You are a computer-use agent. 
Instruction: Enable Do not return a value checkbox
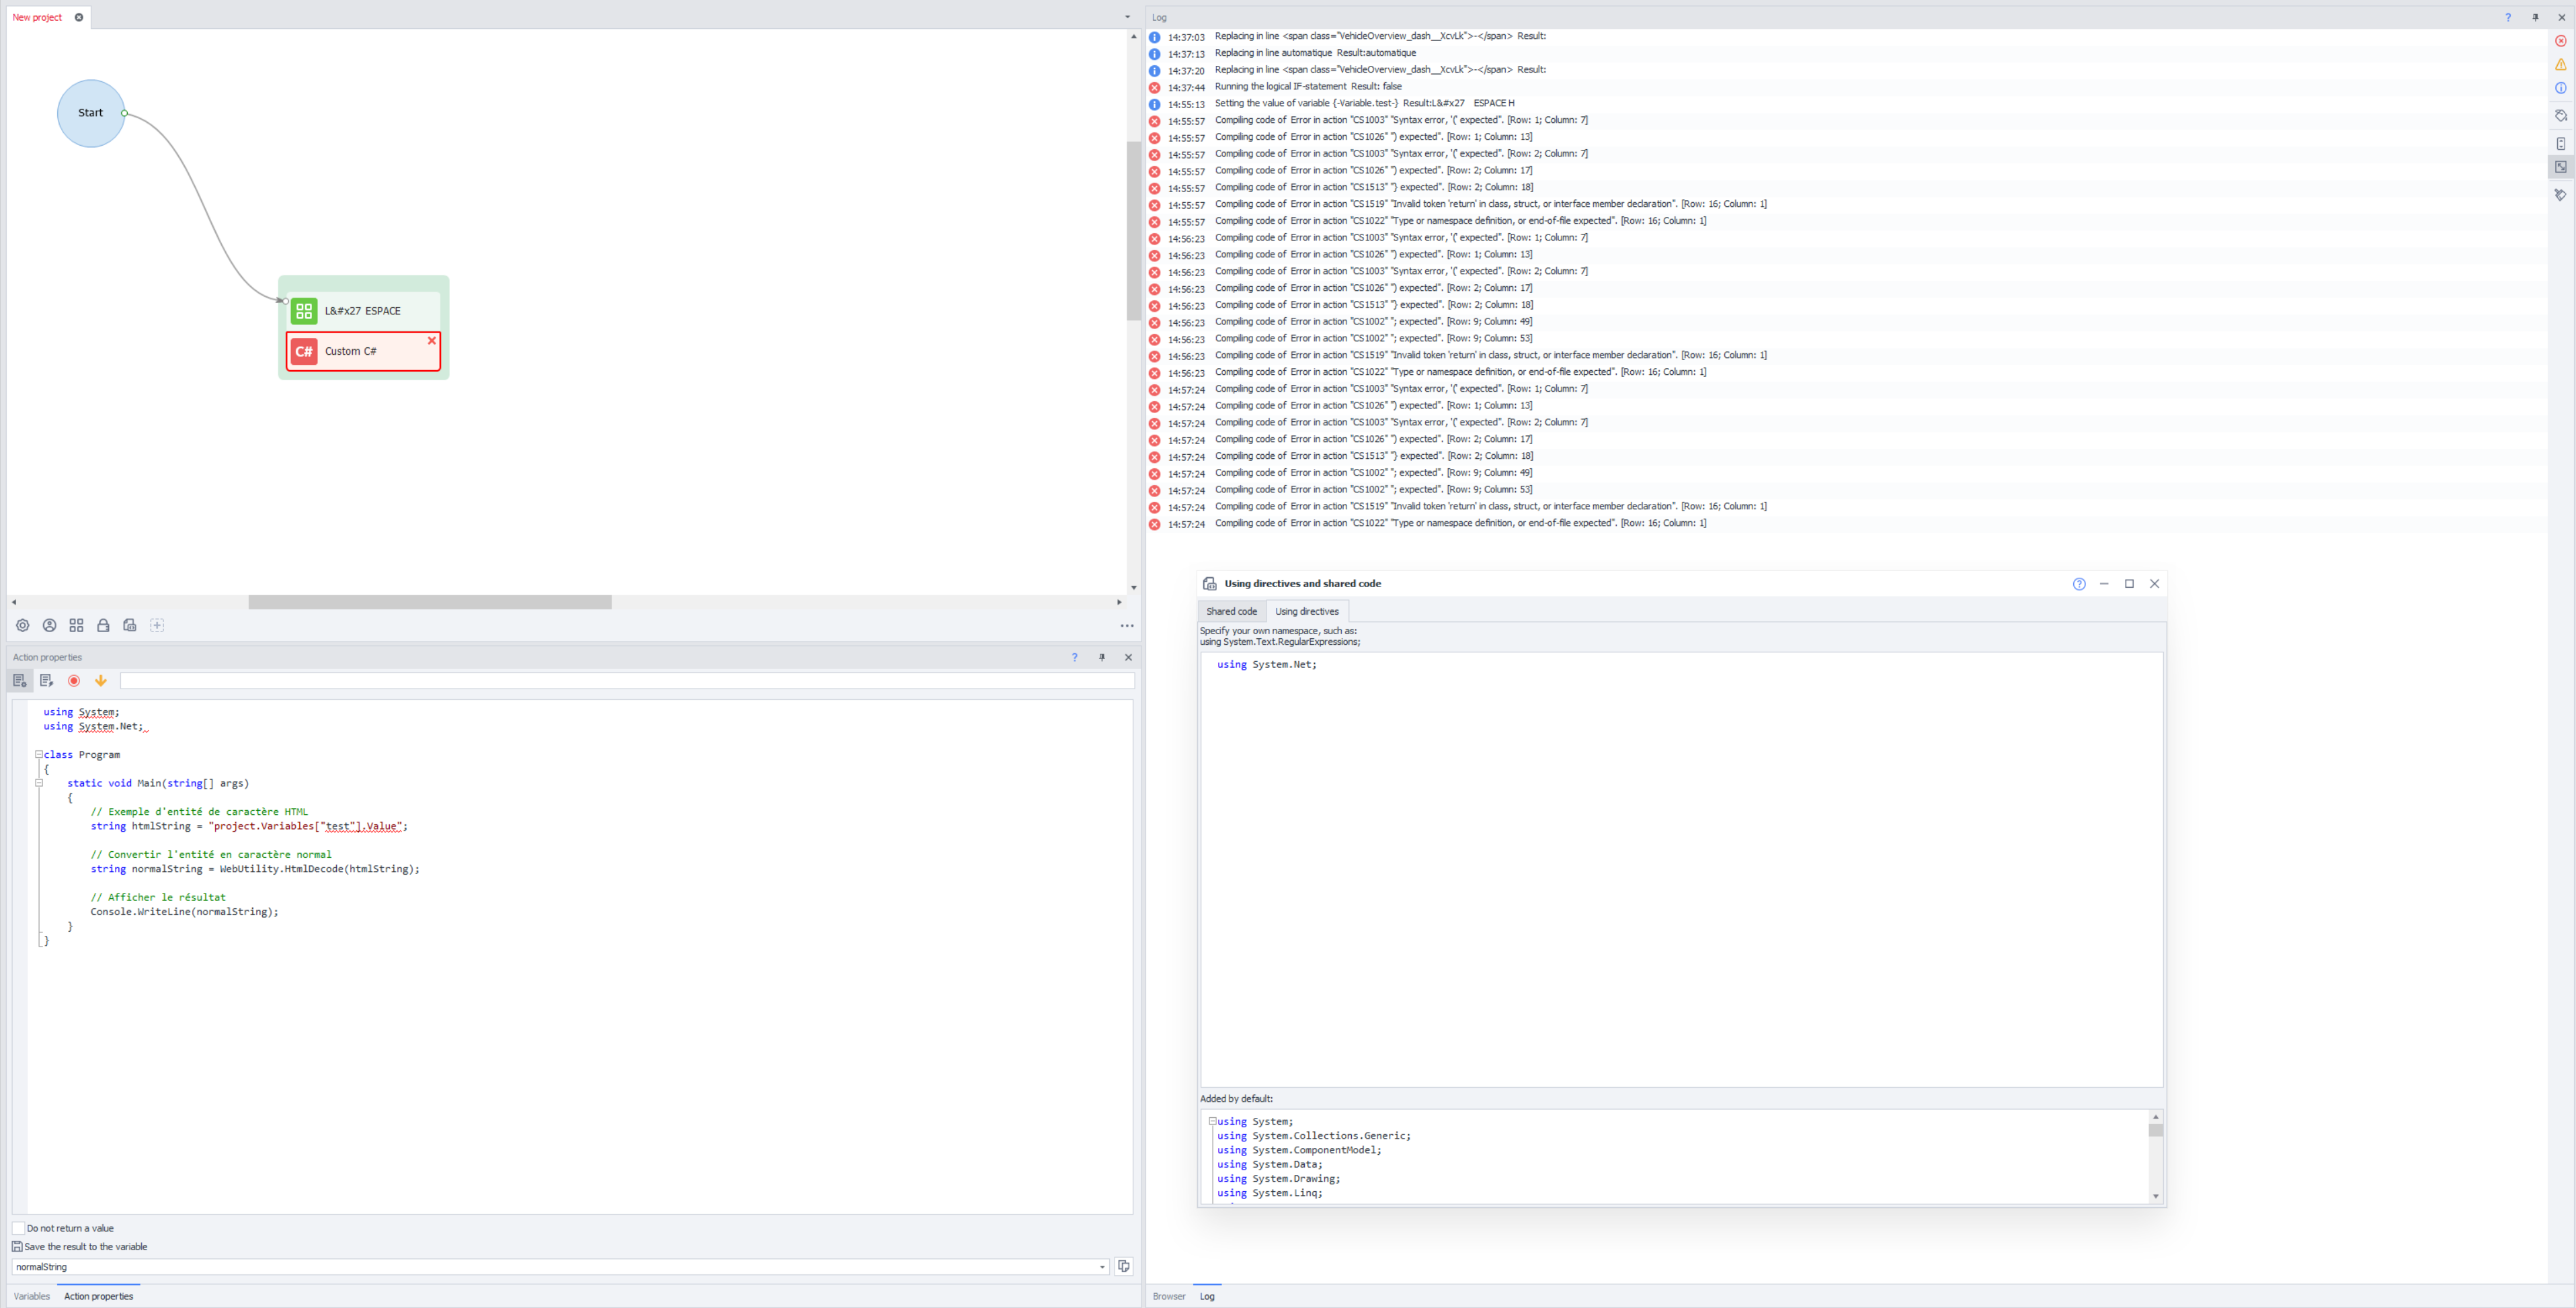tap(18, 1228)
